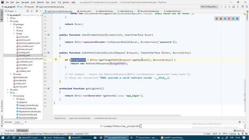Click the 4 spaces indent setting
This screenshot has height=140, width=249.
tap(233, 134)
